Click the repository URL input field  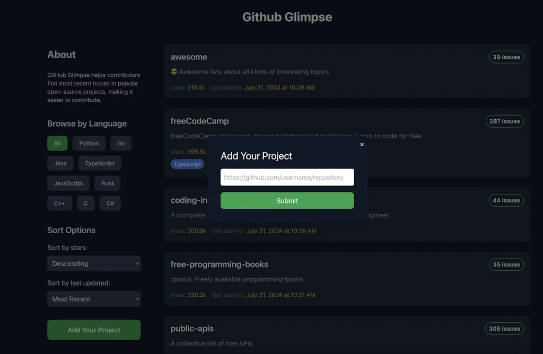click(287, 177)
